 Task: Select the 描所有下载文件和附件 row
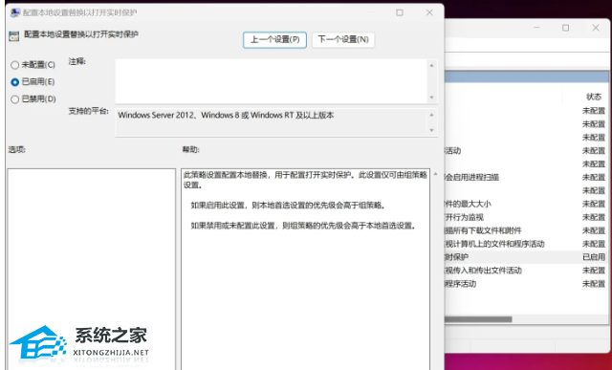(527, 230)
